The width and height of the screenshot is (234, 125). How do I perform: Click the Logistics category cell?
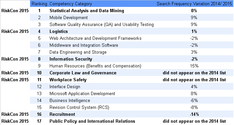pyautogui.click(x=59, y=31)
